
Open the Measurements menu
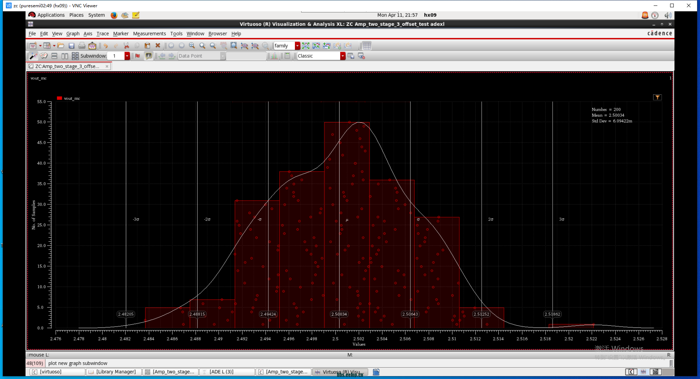click(149, 34)
